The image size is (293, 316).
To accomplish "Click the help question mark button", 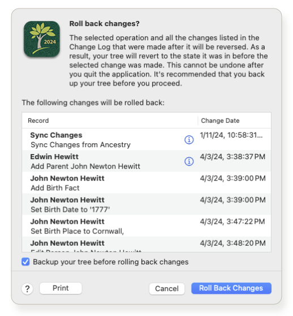I will tap(27, 289).
